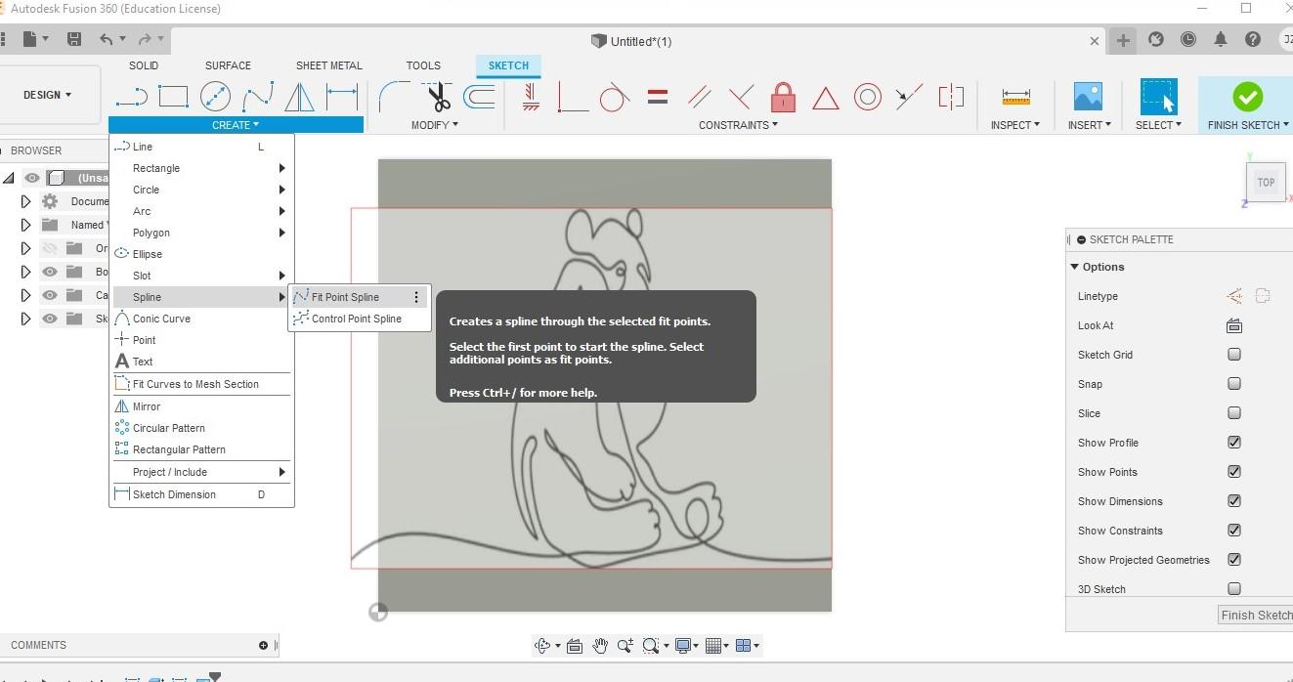This screenshot has height=682, width=1293.
Task: Uncheck Show Projected Geometries
Action: coord(1234,560)
